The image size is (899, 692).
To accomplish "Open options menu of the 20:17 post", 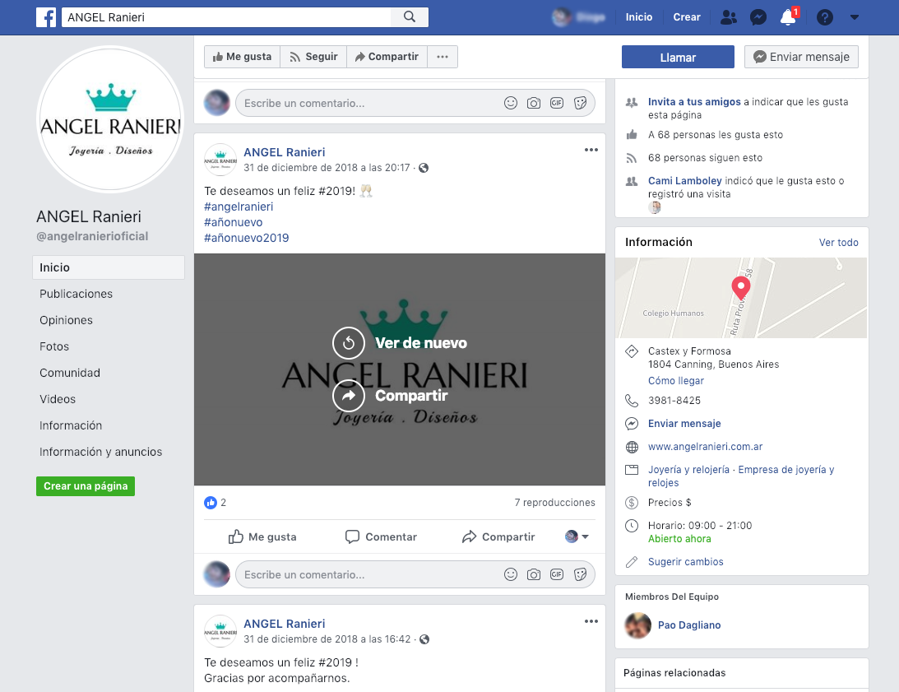I will click(x=591, y=150).
